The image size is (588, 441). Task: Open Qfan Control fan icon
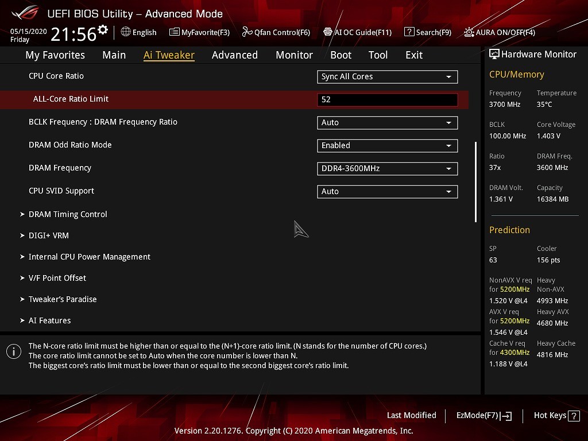pyautogui.click(x=247, y=32)
